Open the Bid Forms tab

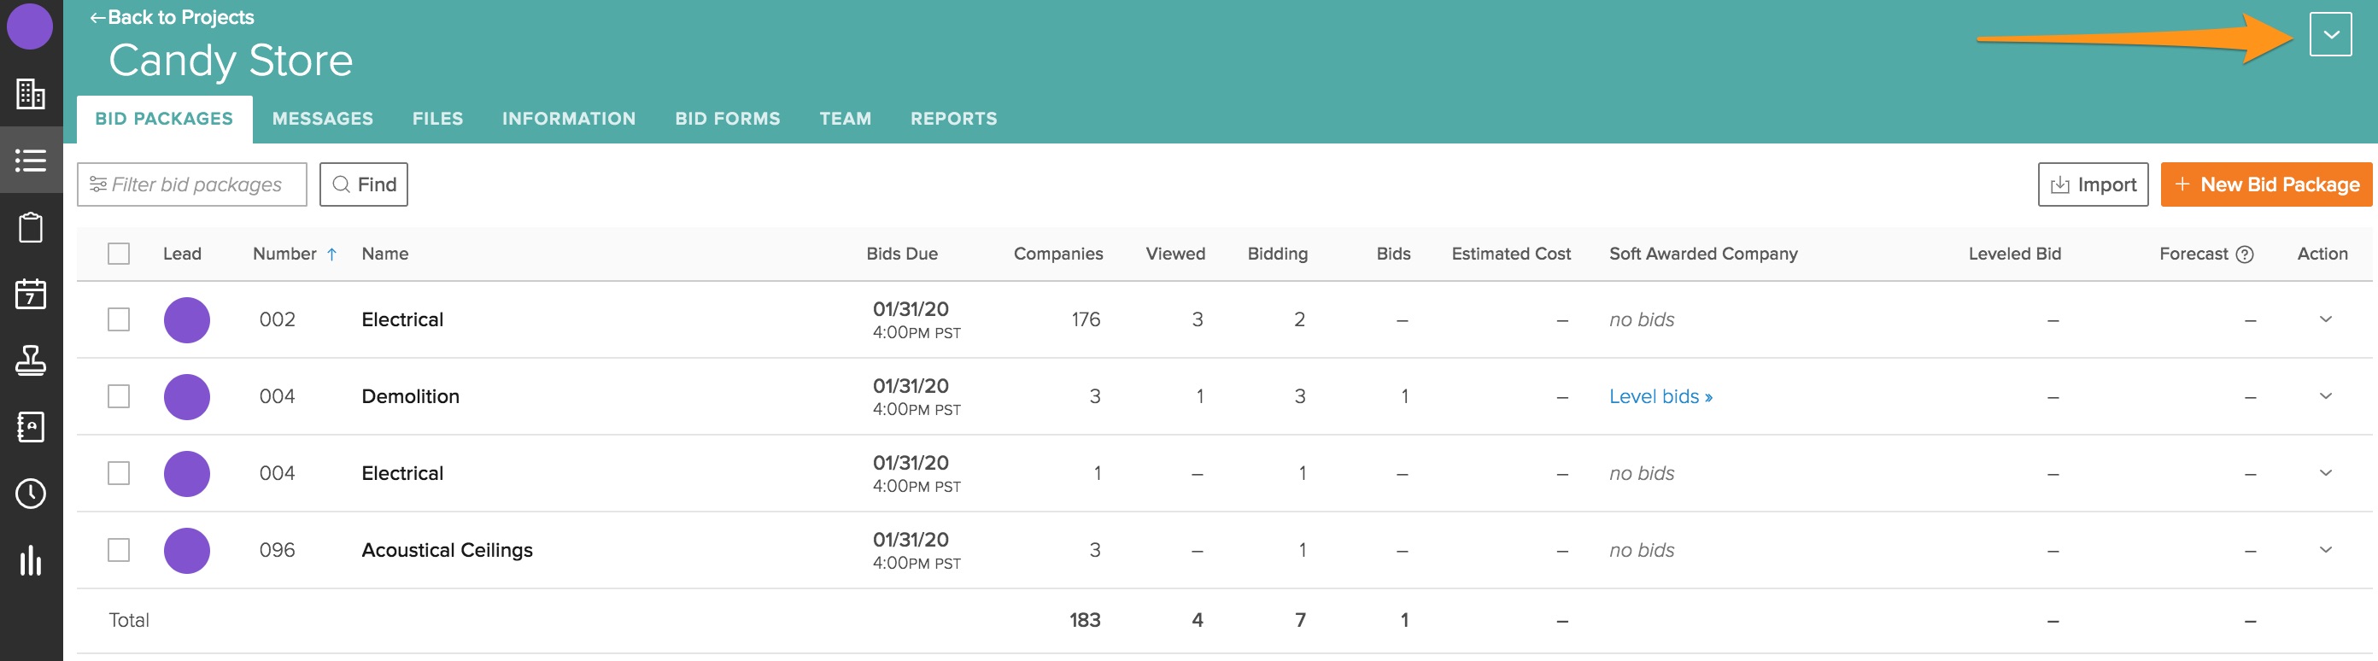tap(727, 119)
